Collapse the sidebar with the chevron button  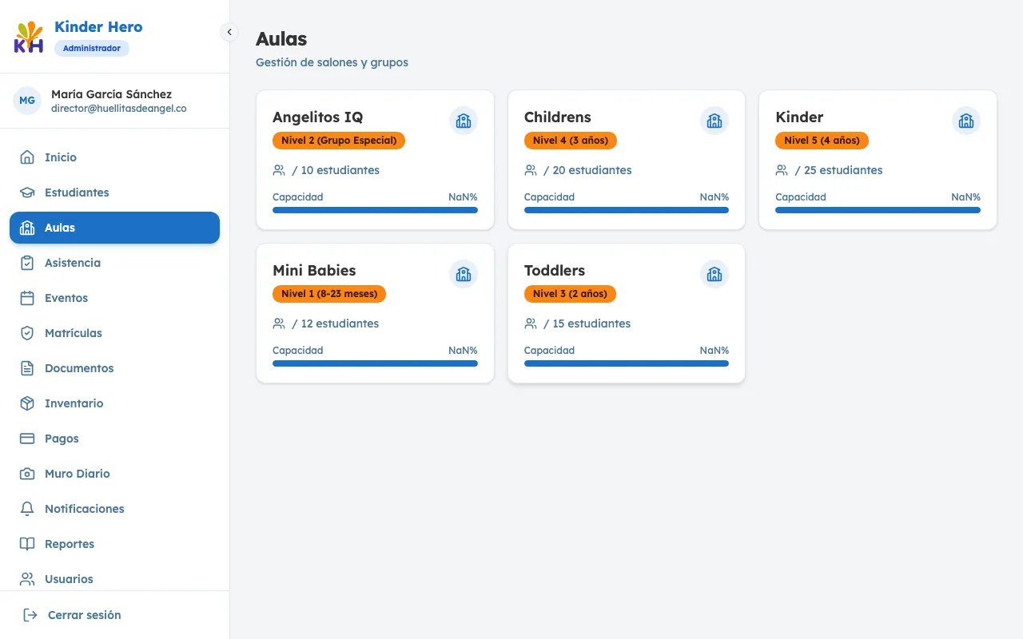point(229,32)
